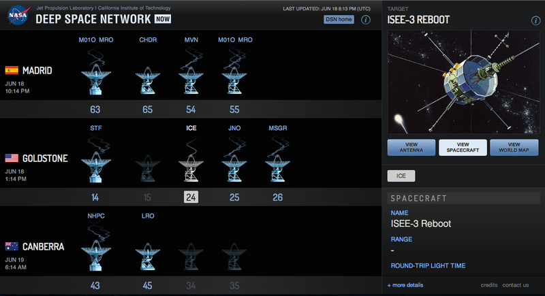The height and width of the screenshot is (296, 545).
Task: Open the credits link
Action: pos(489,285)
